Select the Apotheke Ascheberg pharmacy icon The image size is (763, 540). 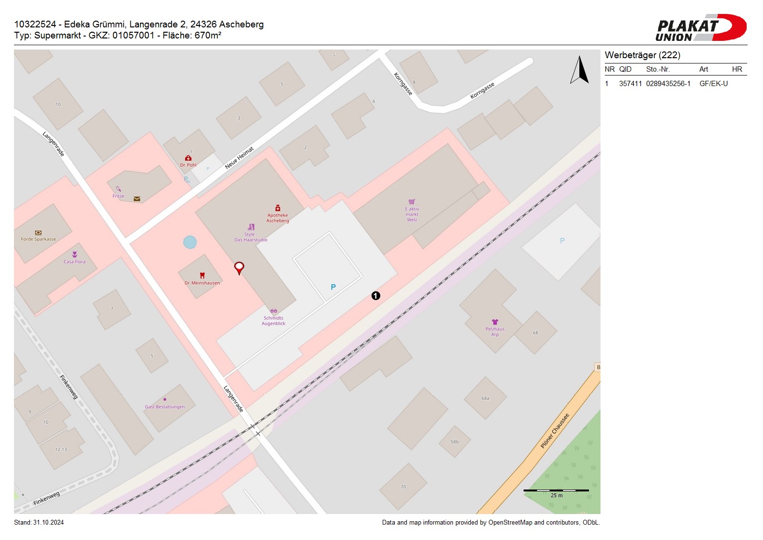pyautogui.click(x=277, y=208)
